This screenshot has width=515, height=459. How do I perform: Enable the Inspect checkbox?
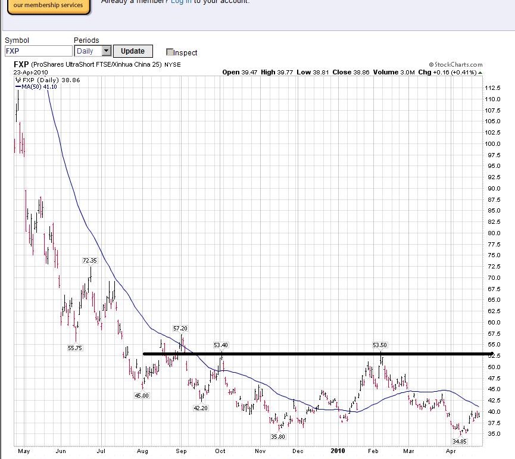point(170,52)
